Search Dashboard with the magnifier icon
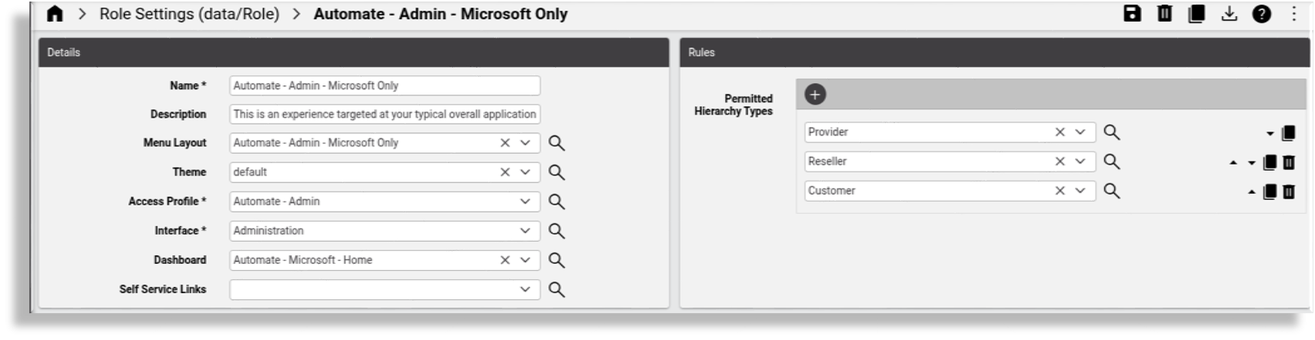This screenshot has height=340, width=1315. 557,260
